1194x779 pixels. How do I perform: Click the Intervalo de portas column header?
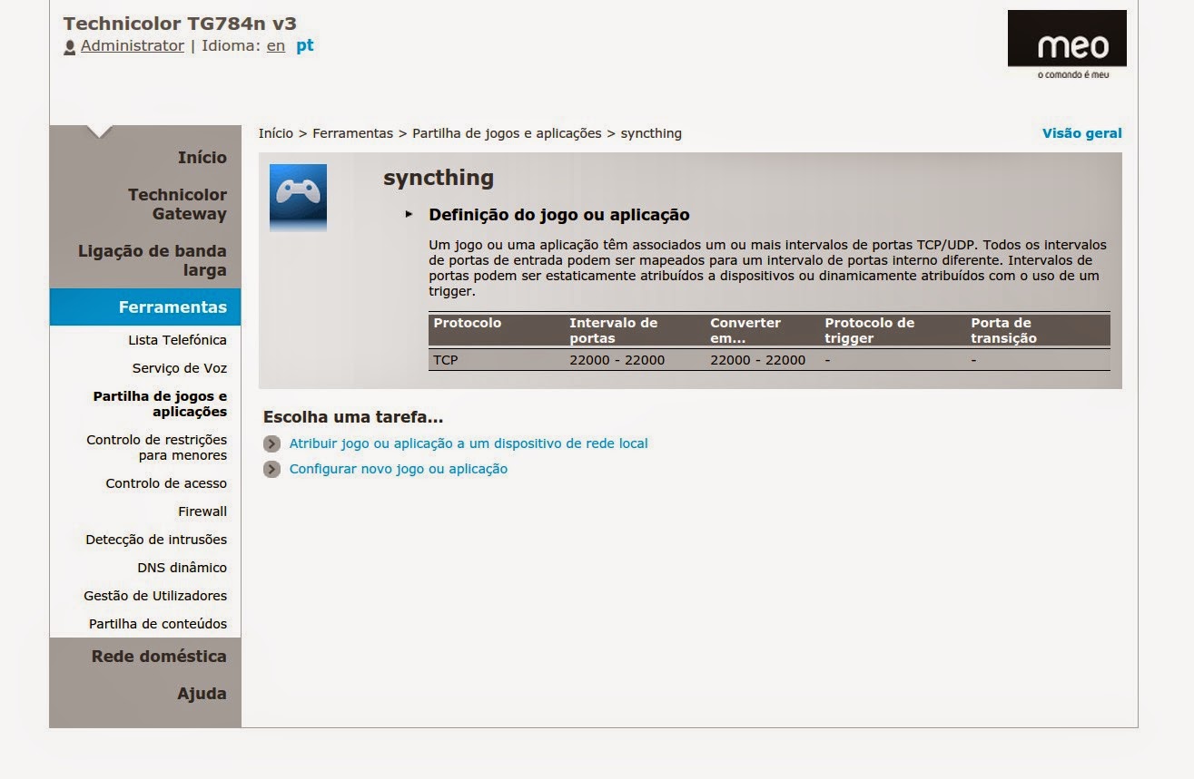coord(613,330)
